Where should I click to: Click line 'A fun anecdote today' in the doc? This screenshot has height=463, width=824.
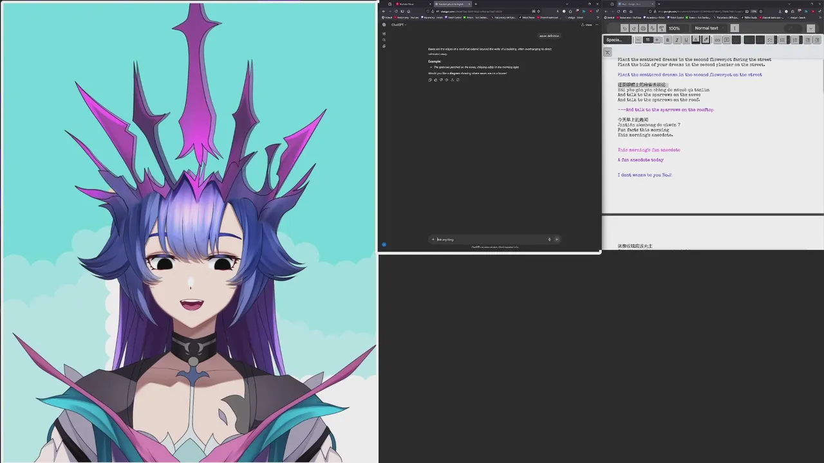coord(641,159)
